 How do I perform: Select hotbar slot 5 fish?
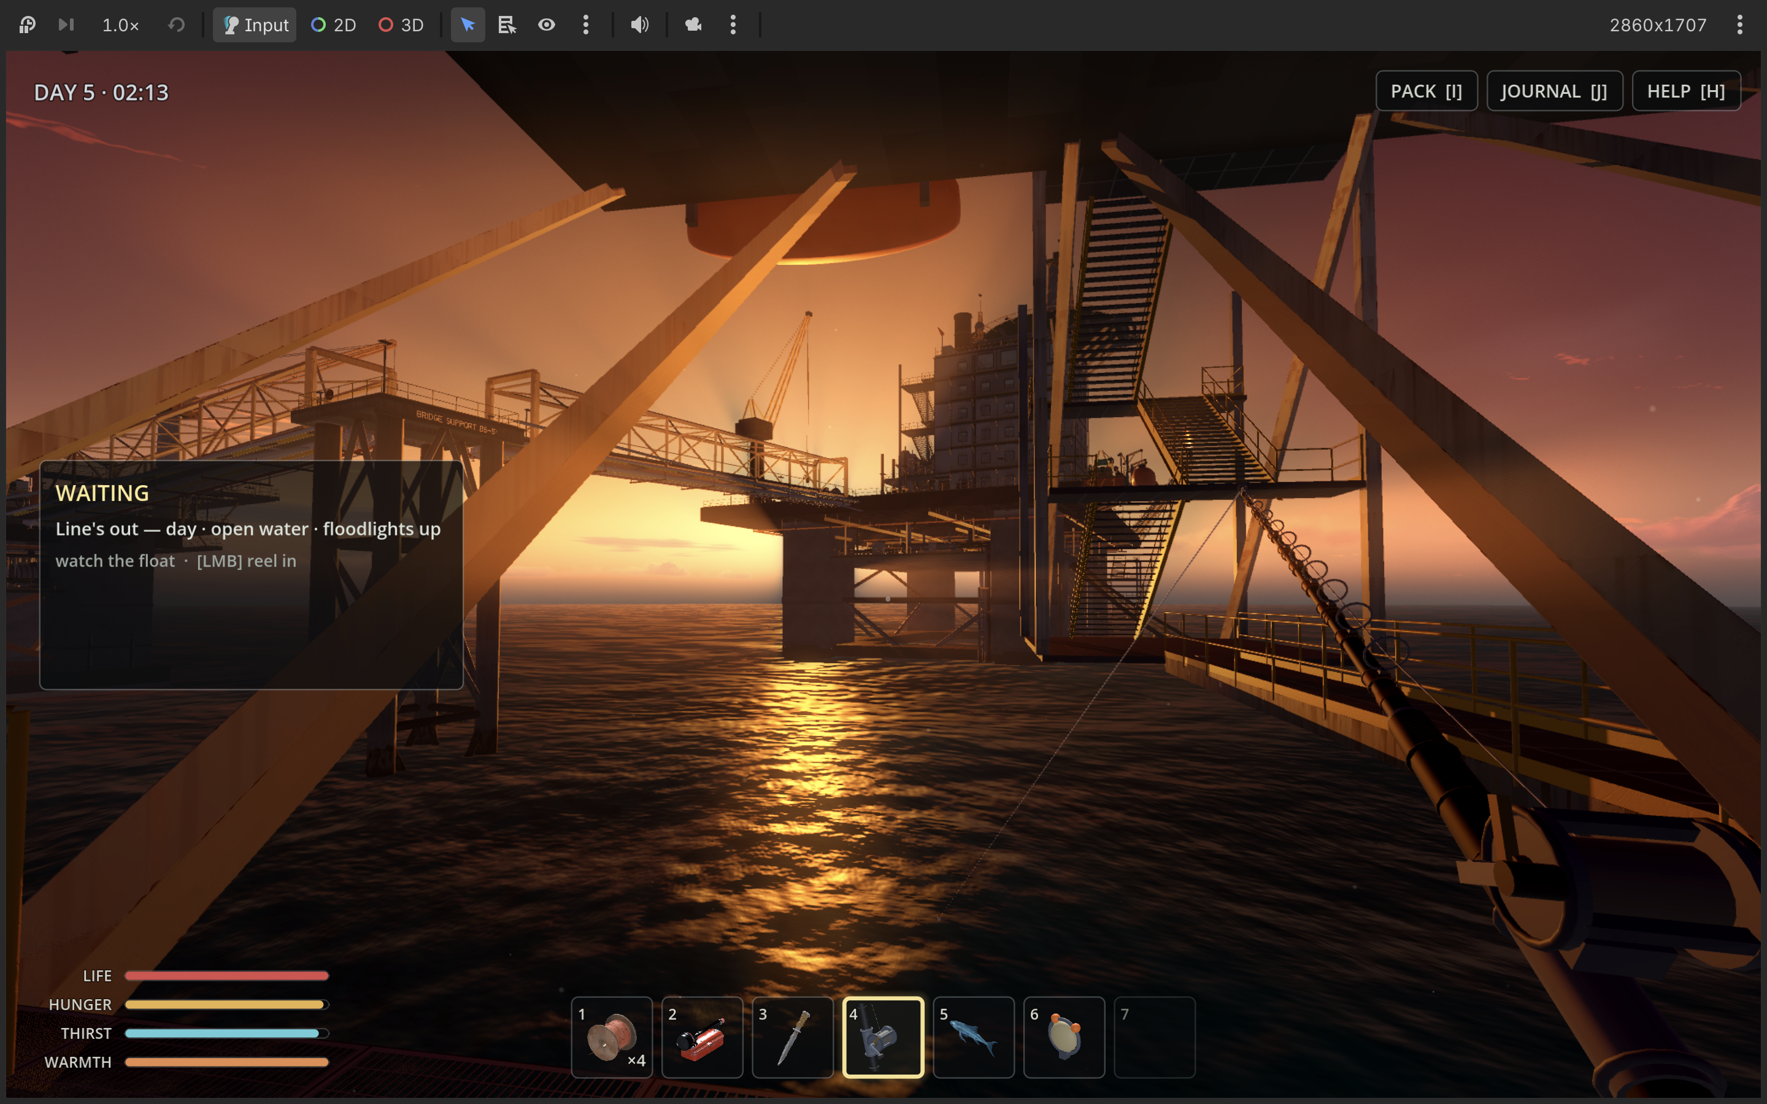[974, 1037]
